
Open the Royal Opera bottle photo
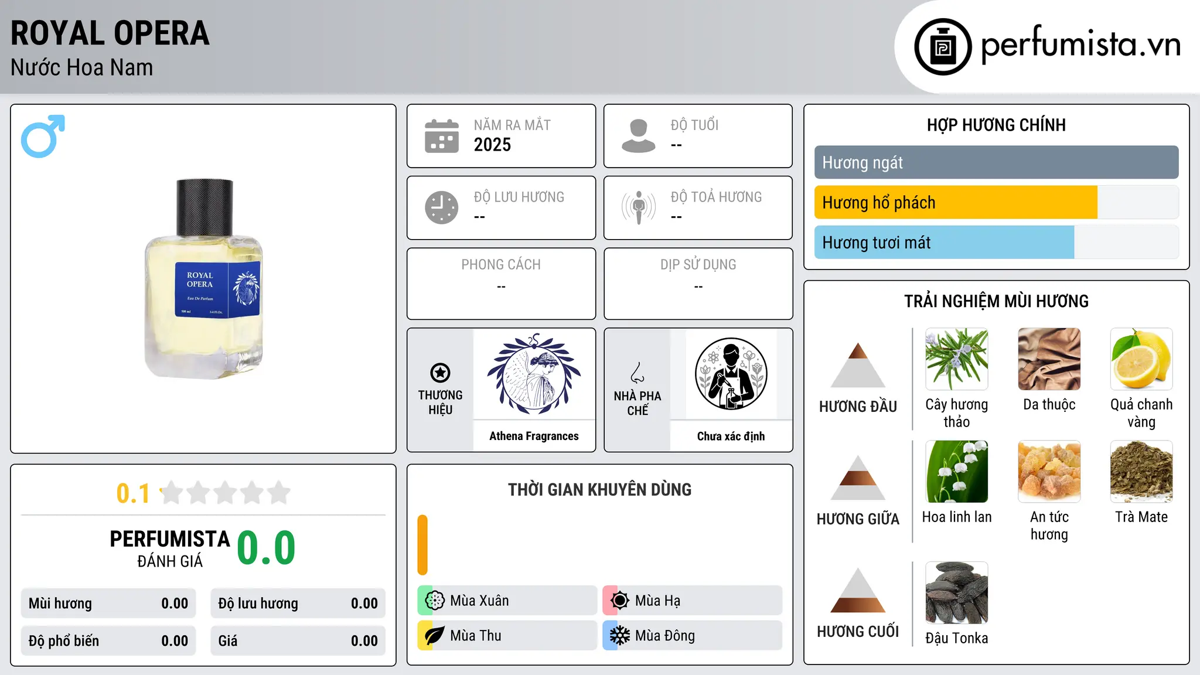point(204,279)
